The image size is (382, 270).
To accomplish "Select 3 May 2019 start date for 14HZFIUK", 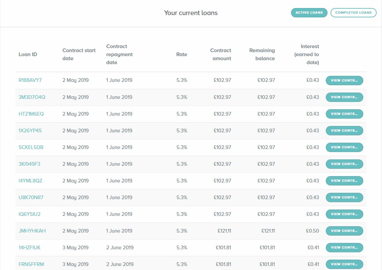I will (x=75, y=248).
